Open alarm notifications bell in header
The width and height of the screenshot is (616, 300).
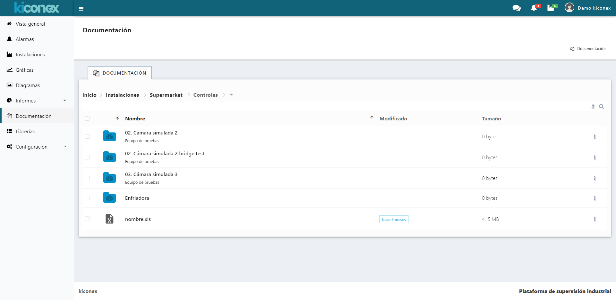(534, 8)
